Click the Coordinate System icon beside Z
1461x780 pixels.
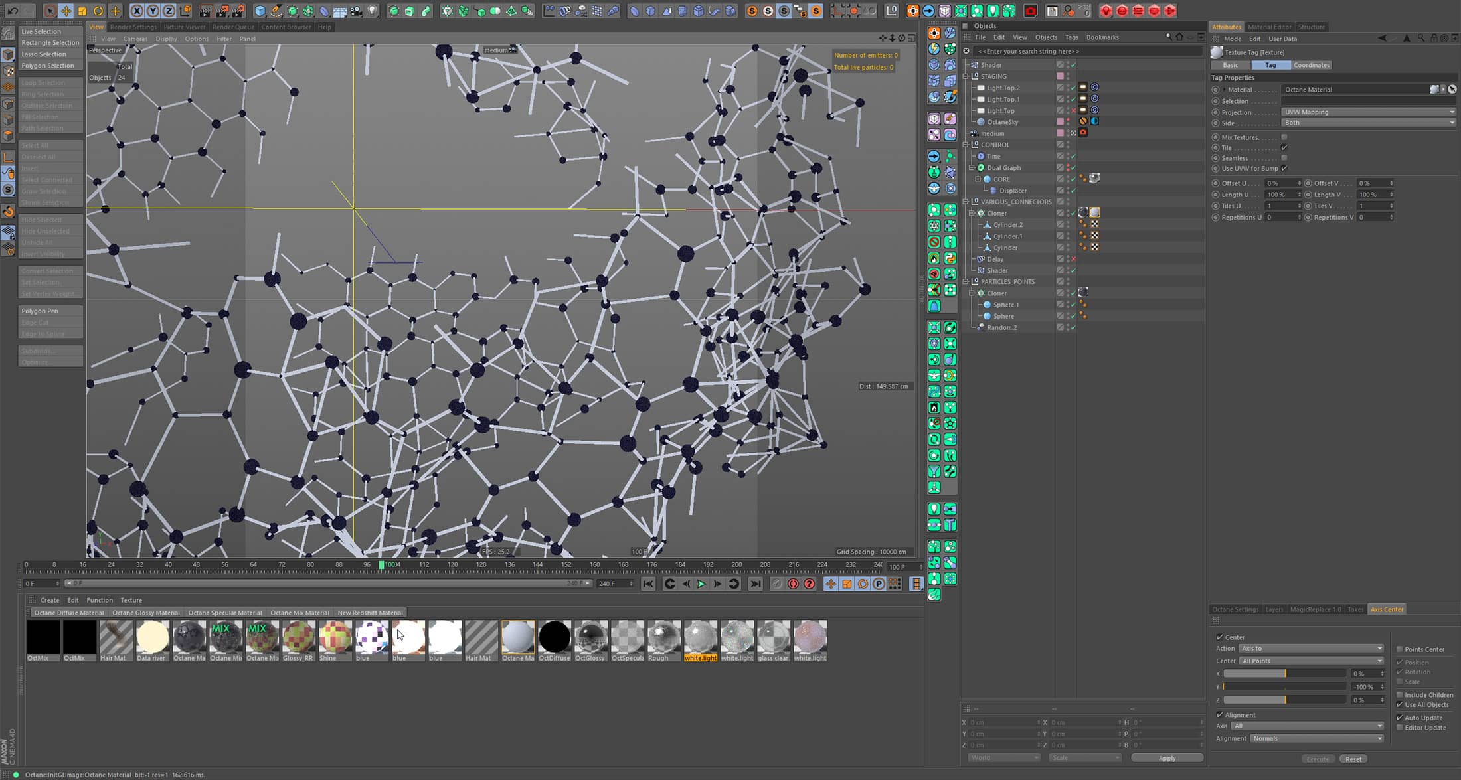185,11
